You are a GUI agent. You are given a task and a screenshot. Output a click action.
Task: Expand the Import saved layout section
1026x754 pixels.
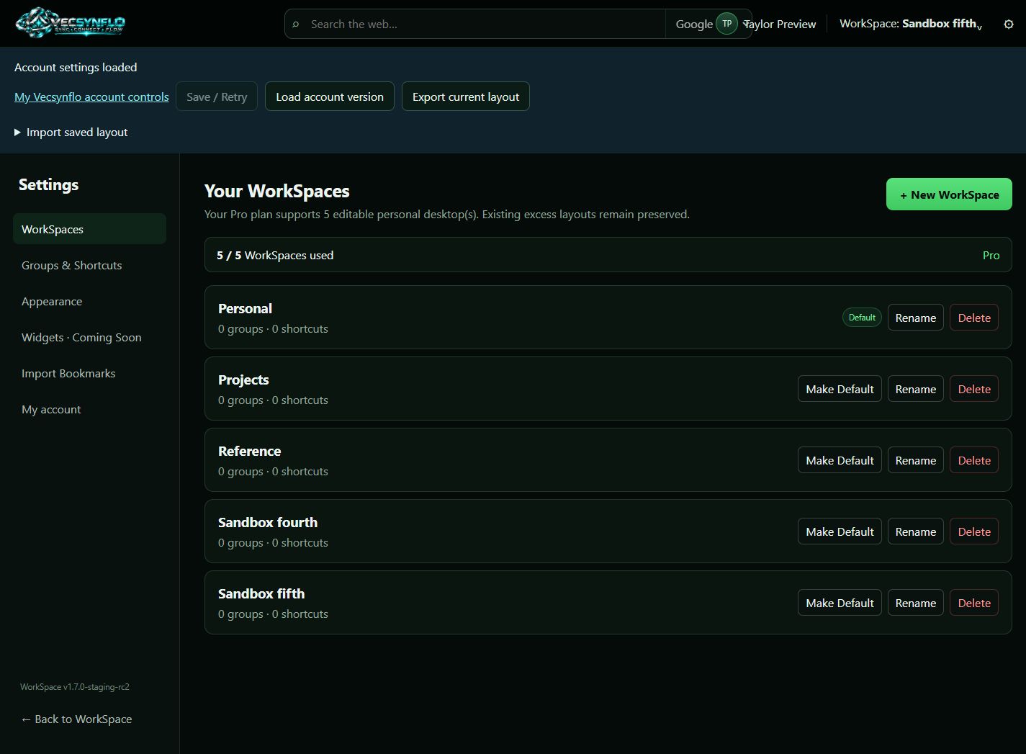[71, 133]
